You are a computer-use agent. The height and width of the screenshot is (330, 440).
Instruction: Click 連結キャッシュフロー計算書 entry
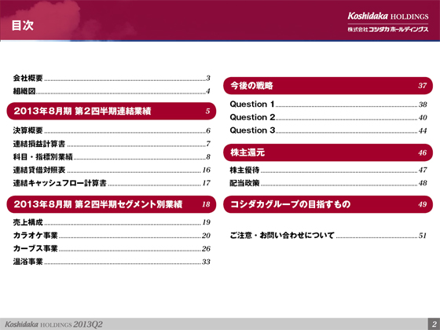[x=112, y=183]
